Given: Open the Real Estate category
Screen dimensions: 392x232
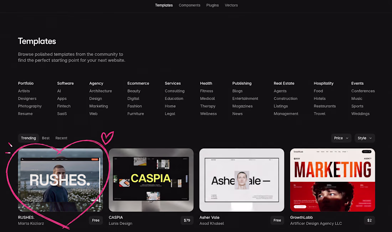Looking at the screenshot, I should click(284, 83).
